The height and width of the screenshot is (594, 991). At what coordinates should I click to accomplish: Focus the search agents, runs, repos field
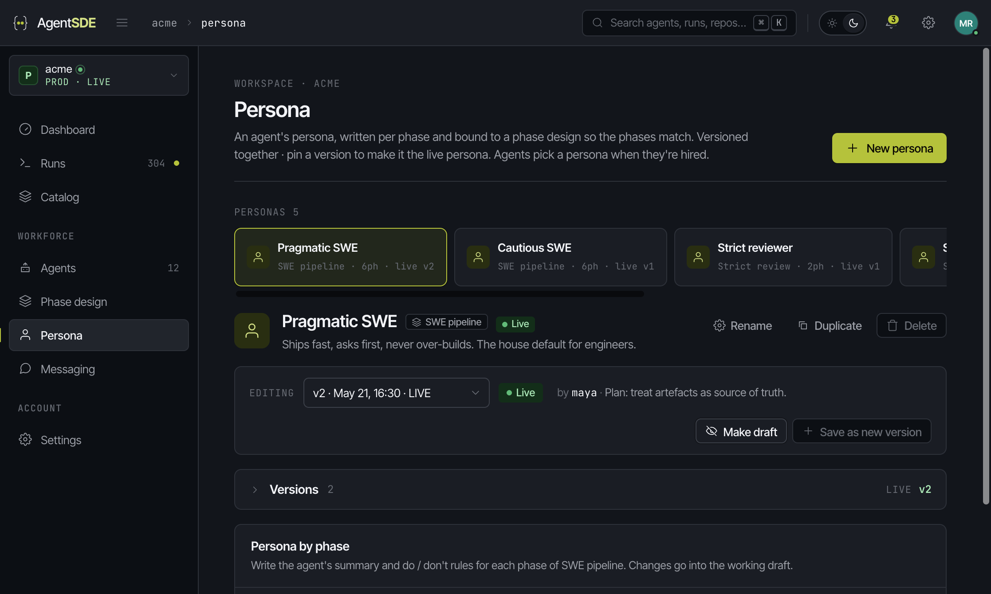tap(689, 23)
